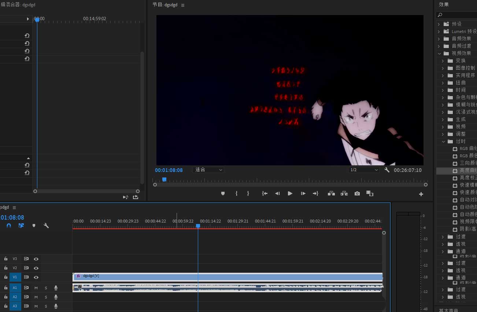Viewport: 477px width, 312px height.
Task: Click the Program monitor playhead marker
Action: coord(164,179)
